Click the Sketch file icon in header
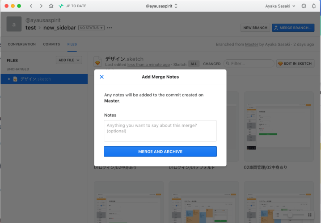Screen dimensions: 321x223 [97, 62]
